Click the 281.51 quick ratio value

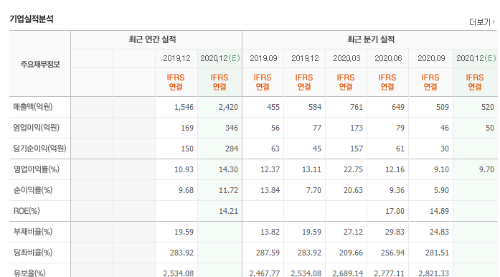437,253
